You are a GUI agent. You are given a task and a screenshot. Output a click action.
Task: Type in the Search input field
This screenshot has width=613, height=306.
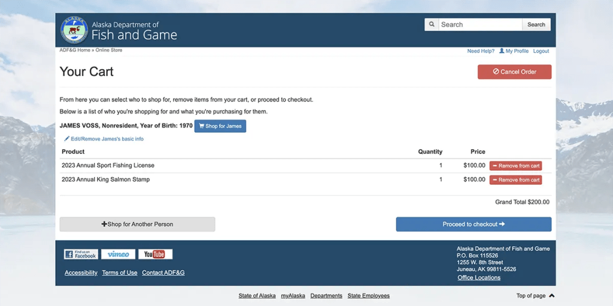coord(480,25)
